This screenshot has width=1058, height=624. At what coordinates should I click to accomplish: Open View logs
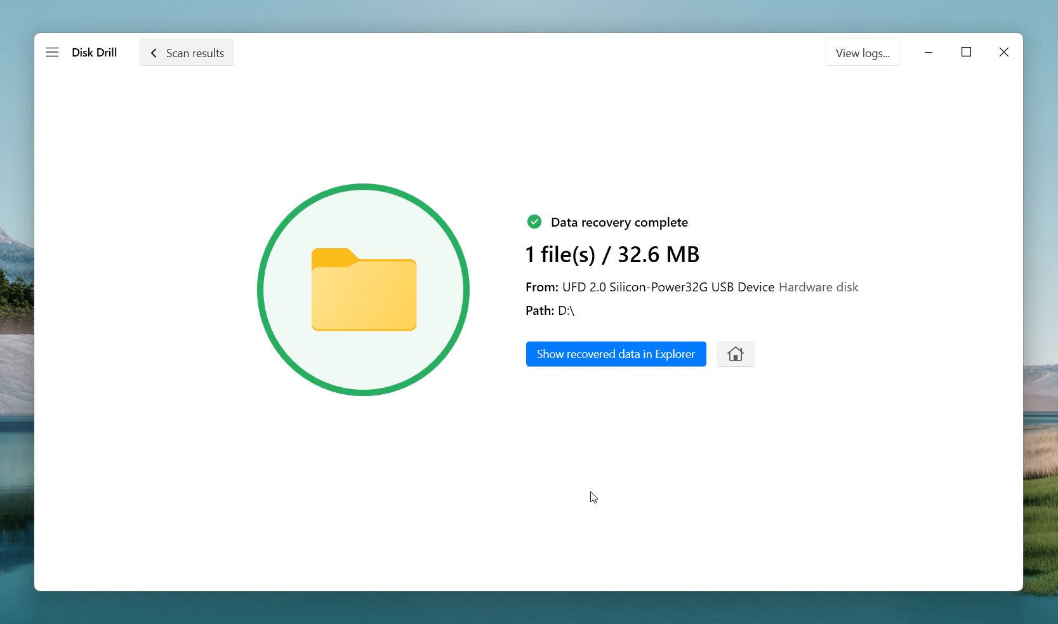click(863, 53)
